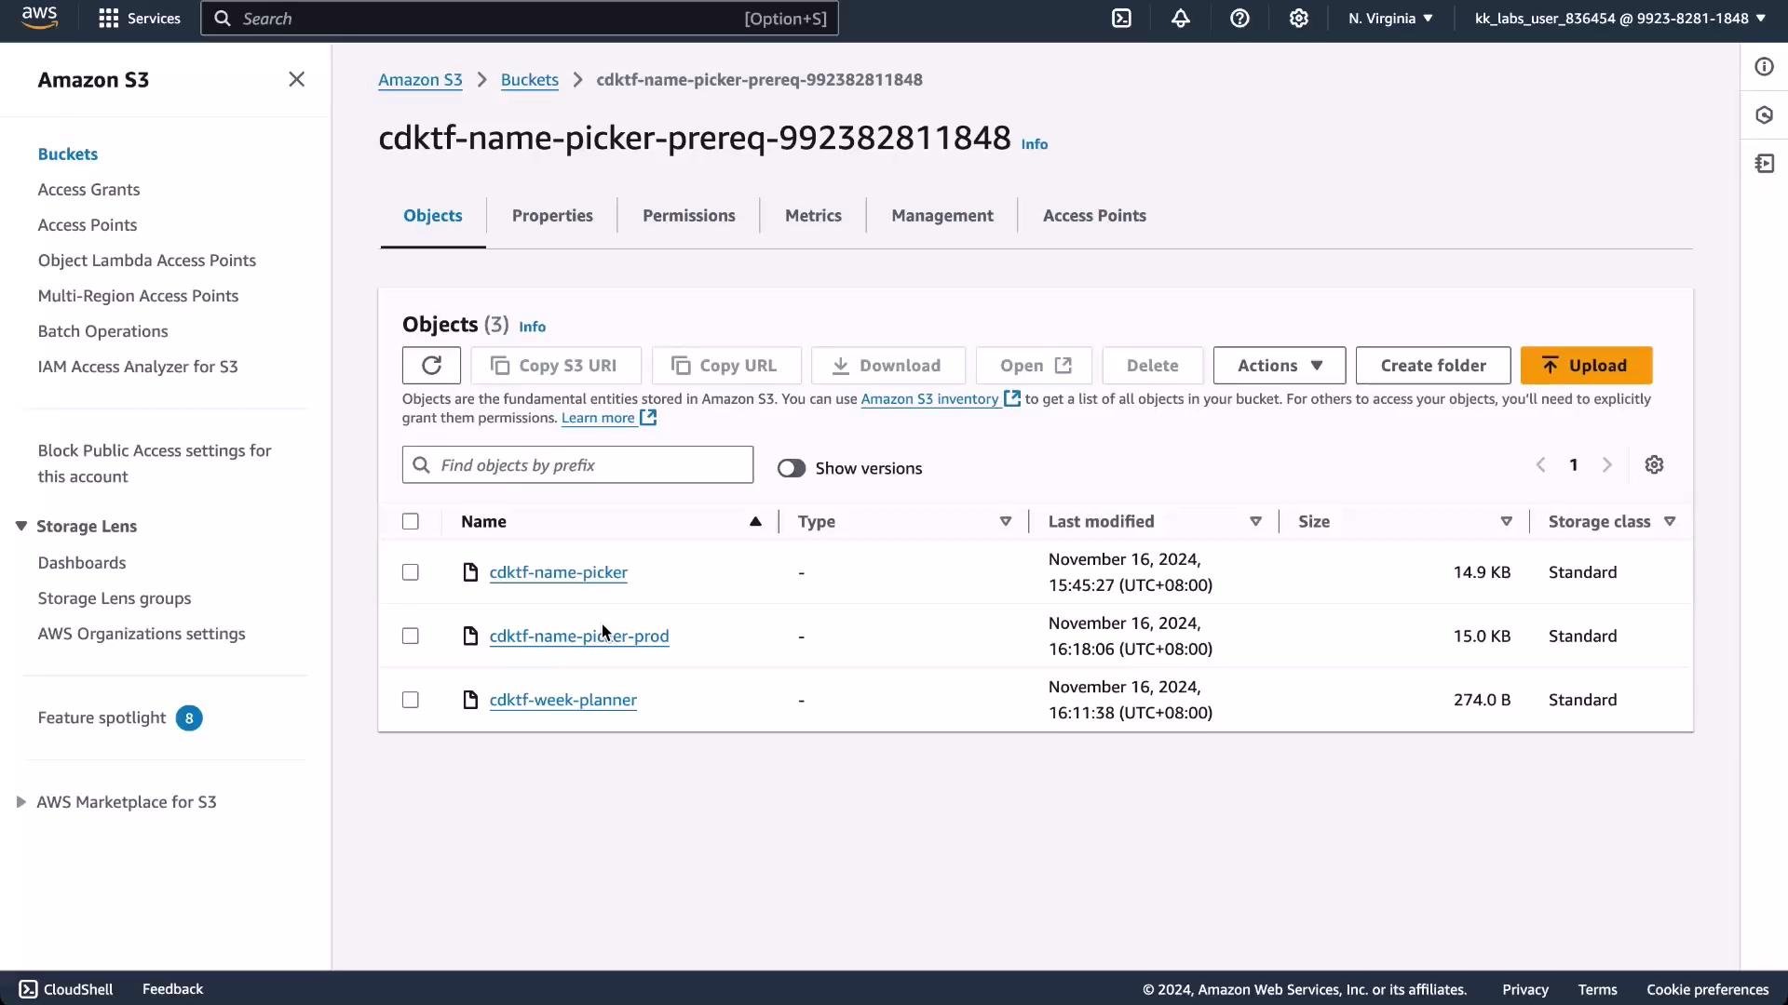The width and height of the screenshot is (1788, 1005).
Task: Open the notifications bell
Action: [1181, 19]
